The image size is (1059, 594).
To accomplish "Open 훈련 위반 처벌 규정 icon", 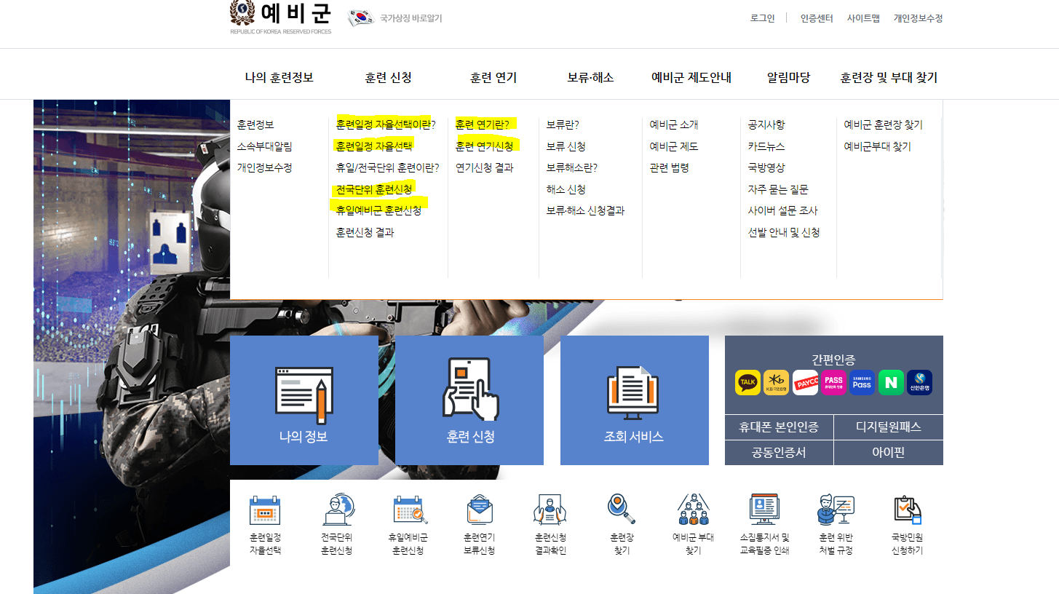I will click(x=836, y=510).
